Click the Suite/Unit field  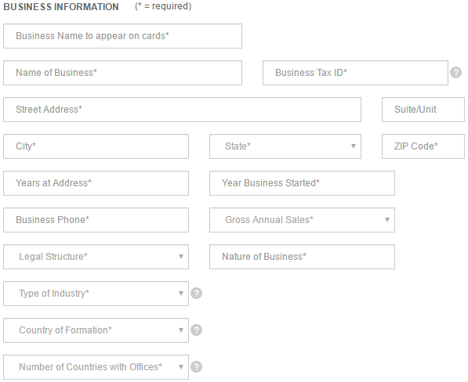(423, 110)
